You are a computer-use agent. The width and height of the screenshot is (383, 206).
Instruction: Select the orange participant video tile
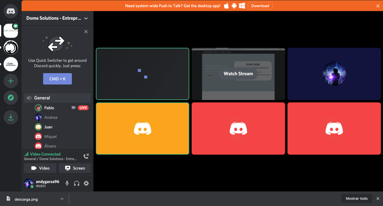click(142, 128)
